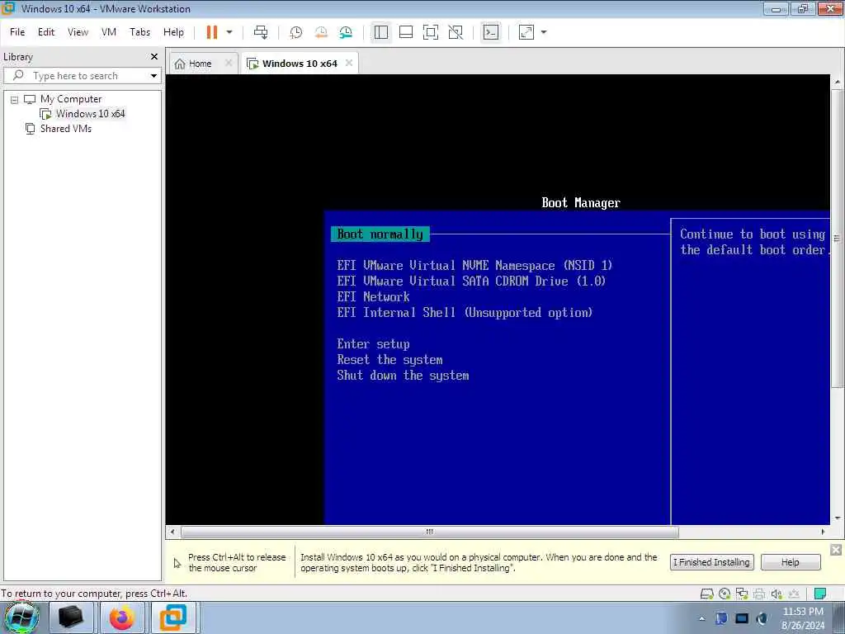Dismiss the install hint bar with its X
This screenshot has height=634, width=845.
pos(836,550)
